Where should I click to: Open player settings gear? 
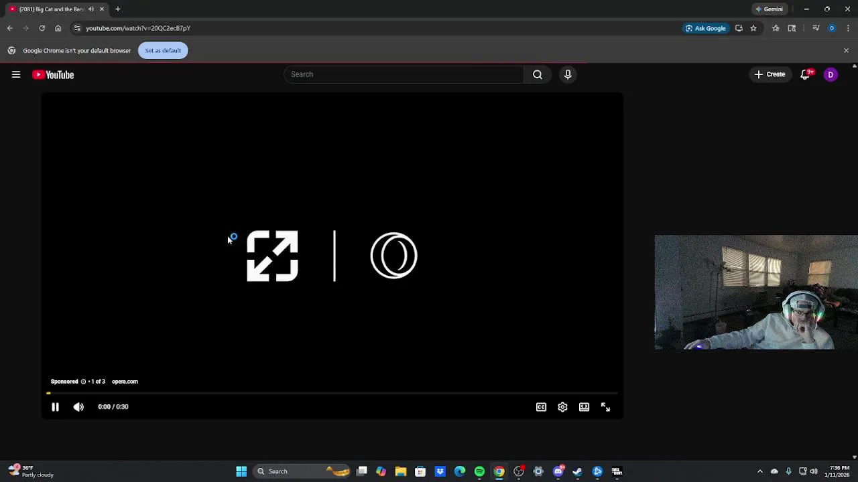coord(562,407)
